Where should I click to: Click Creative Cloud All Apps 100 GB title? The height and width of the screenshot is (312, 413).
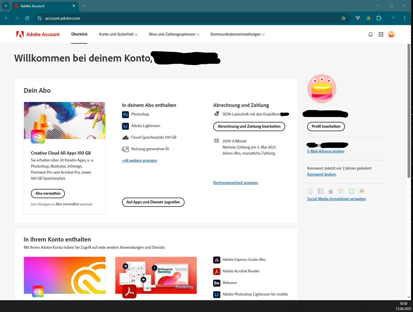click(x=61, y=153)
